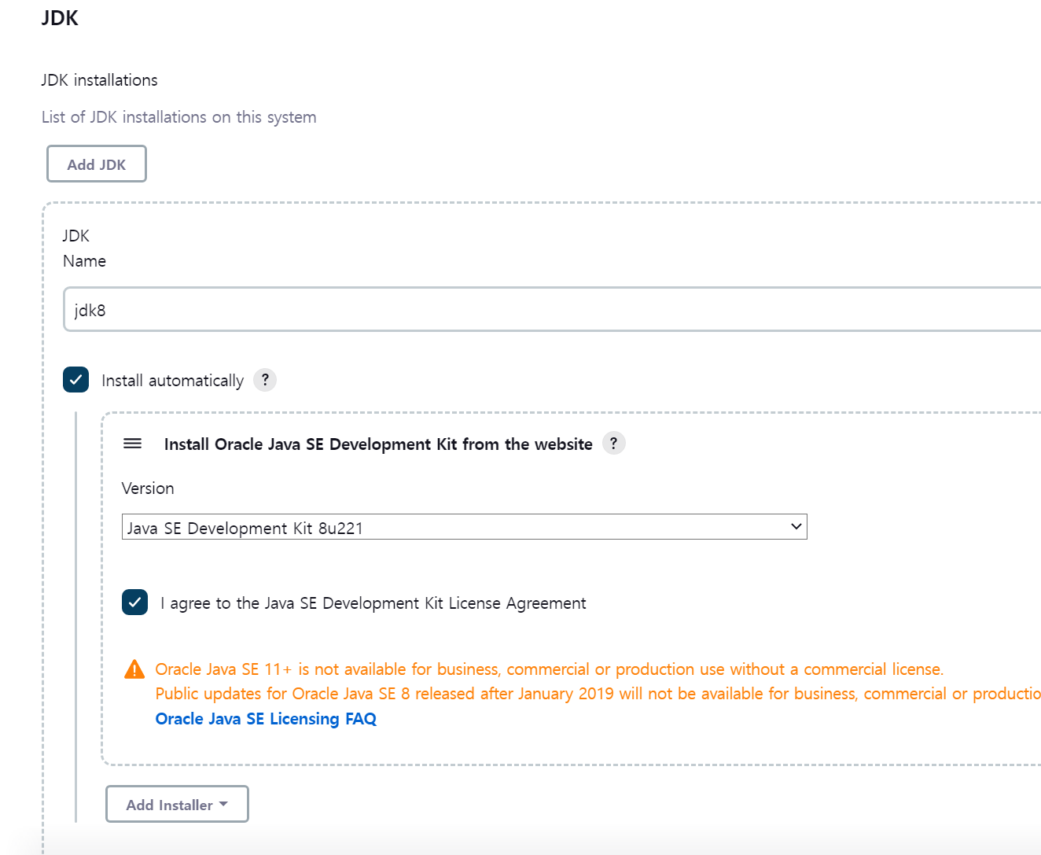Toggle the license agreement checkbox
Image resolution: width=1041 pixels, height=855 pixels.
pyautogui.click(x=135, y=603)
